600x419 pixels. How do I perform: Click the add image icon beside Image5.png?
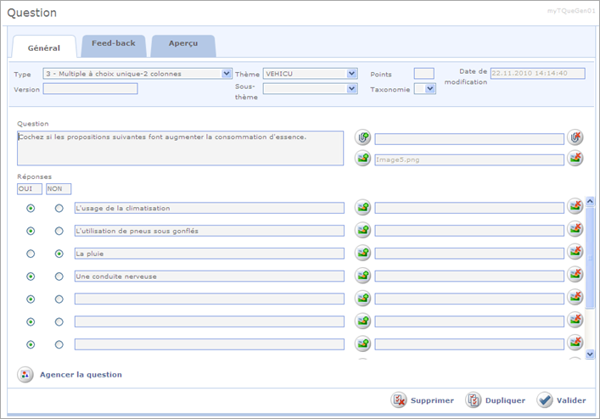click(363, 159)
